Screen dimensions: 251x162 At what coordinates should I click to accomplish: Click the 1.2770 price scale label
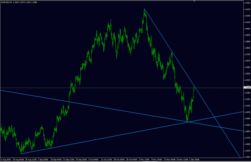[x=247, y=138]
